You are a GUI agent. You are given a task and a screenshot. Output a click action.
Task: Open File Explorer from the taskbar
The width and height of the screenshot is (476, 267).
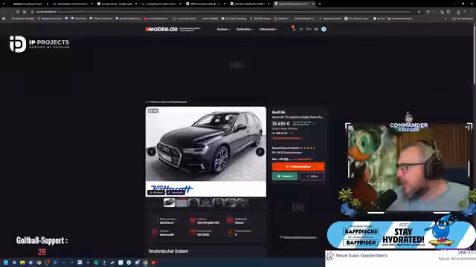(x=22, y=263)
